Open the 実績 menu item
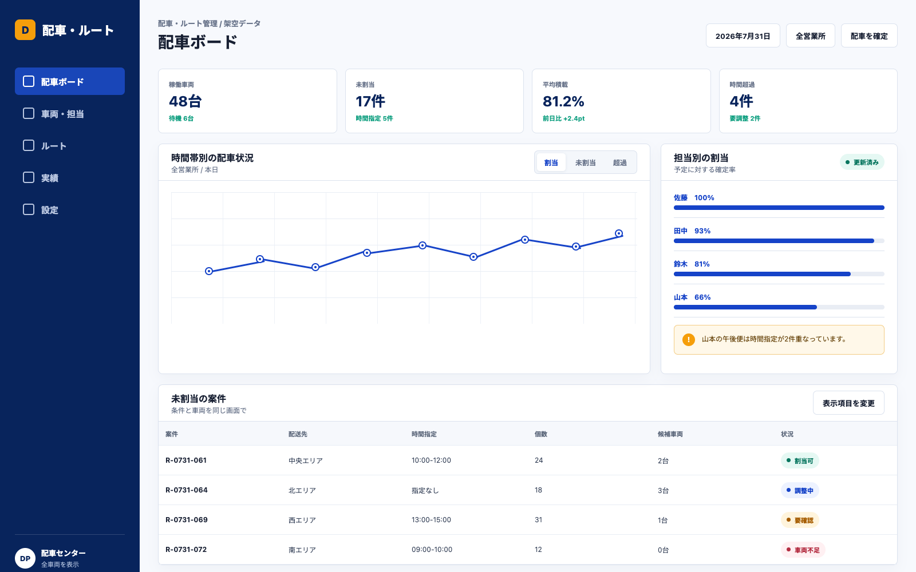This screenshot has height=572, width=916. (x=70, y=177)
